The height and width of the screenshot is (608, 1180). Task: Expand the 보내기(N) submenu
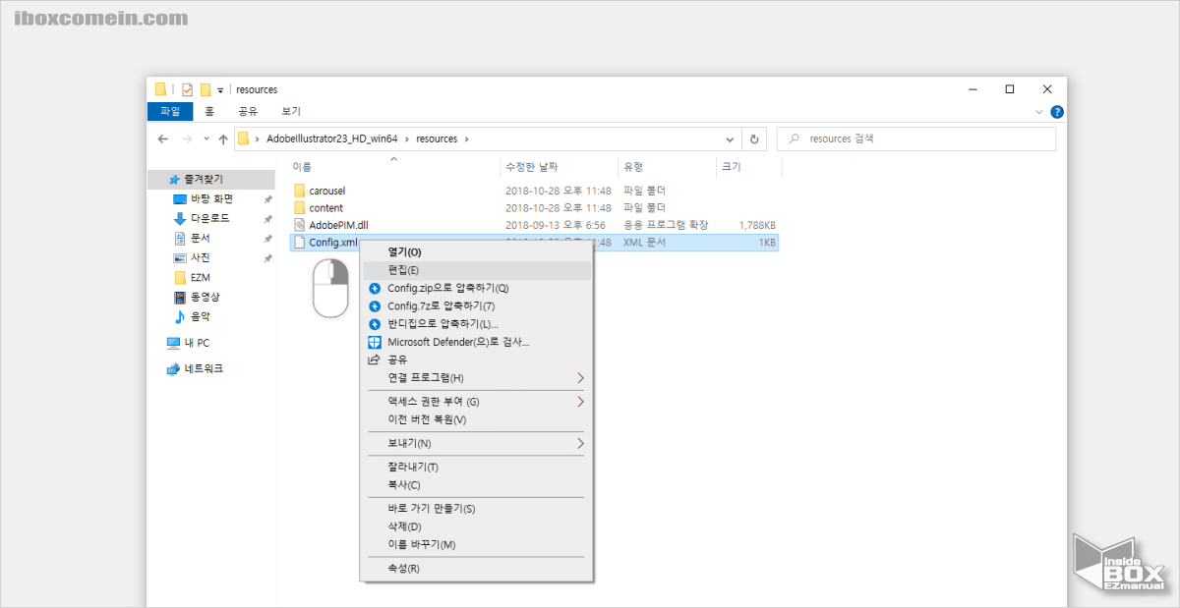click(476, 443)
